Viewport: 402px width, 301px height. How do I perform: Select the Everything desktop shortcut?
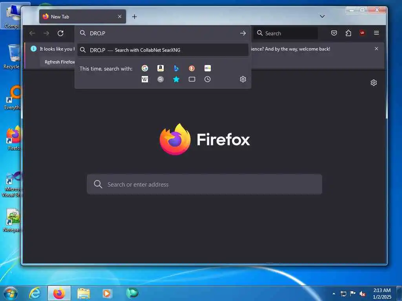tap(12, 98)
